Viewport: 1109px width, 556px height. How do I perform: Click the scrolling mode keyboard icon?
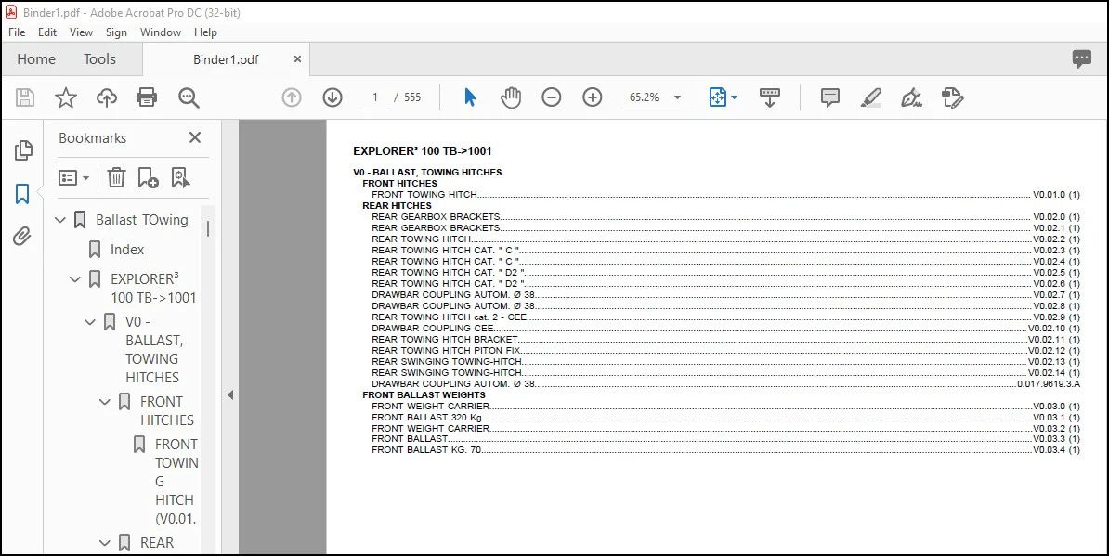point(769,97)
